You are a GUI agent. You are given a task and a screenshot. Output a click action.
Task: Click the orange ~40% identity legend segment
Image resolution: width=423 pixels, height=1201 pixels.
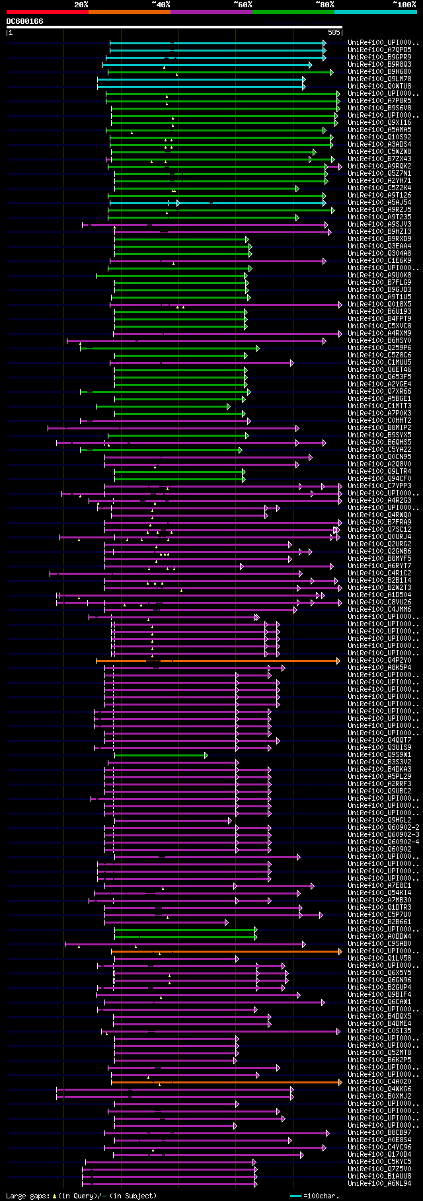pyautogui.click(x=130, y=11)
